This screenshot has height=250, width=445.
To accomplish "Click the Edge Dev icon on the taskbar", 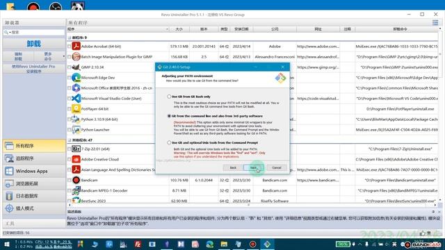I will (210, 244).
